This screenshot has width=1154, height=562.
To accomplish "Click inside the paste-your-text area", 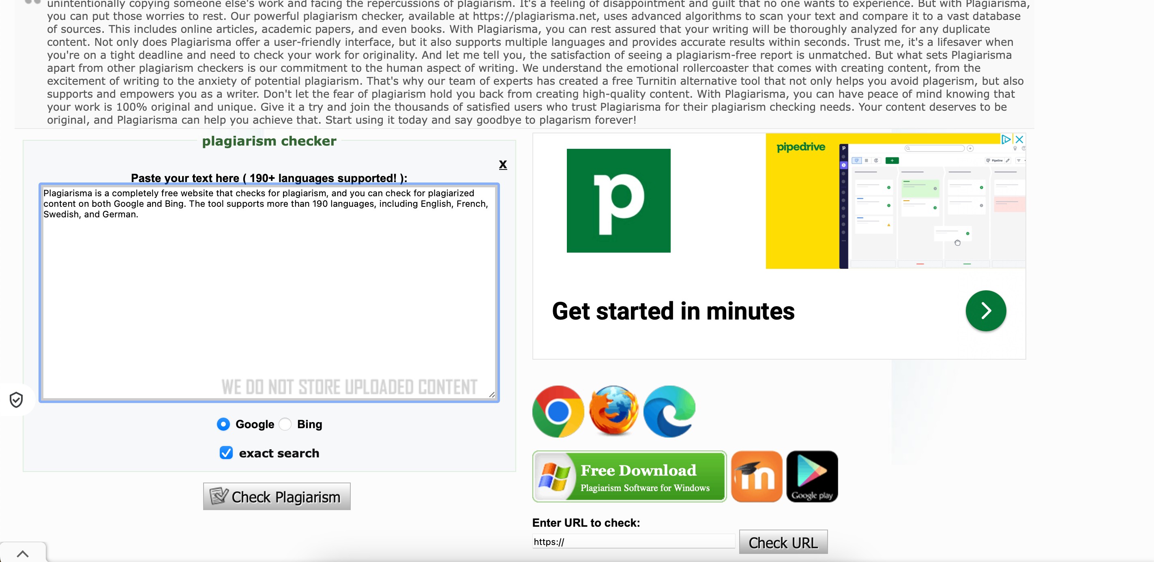I will coord(269,292).
